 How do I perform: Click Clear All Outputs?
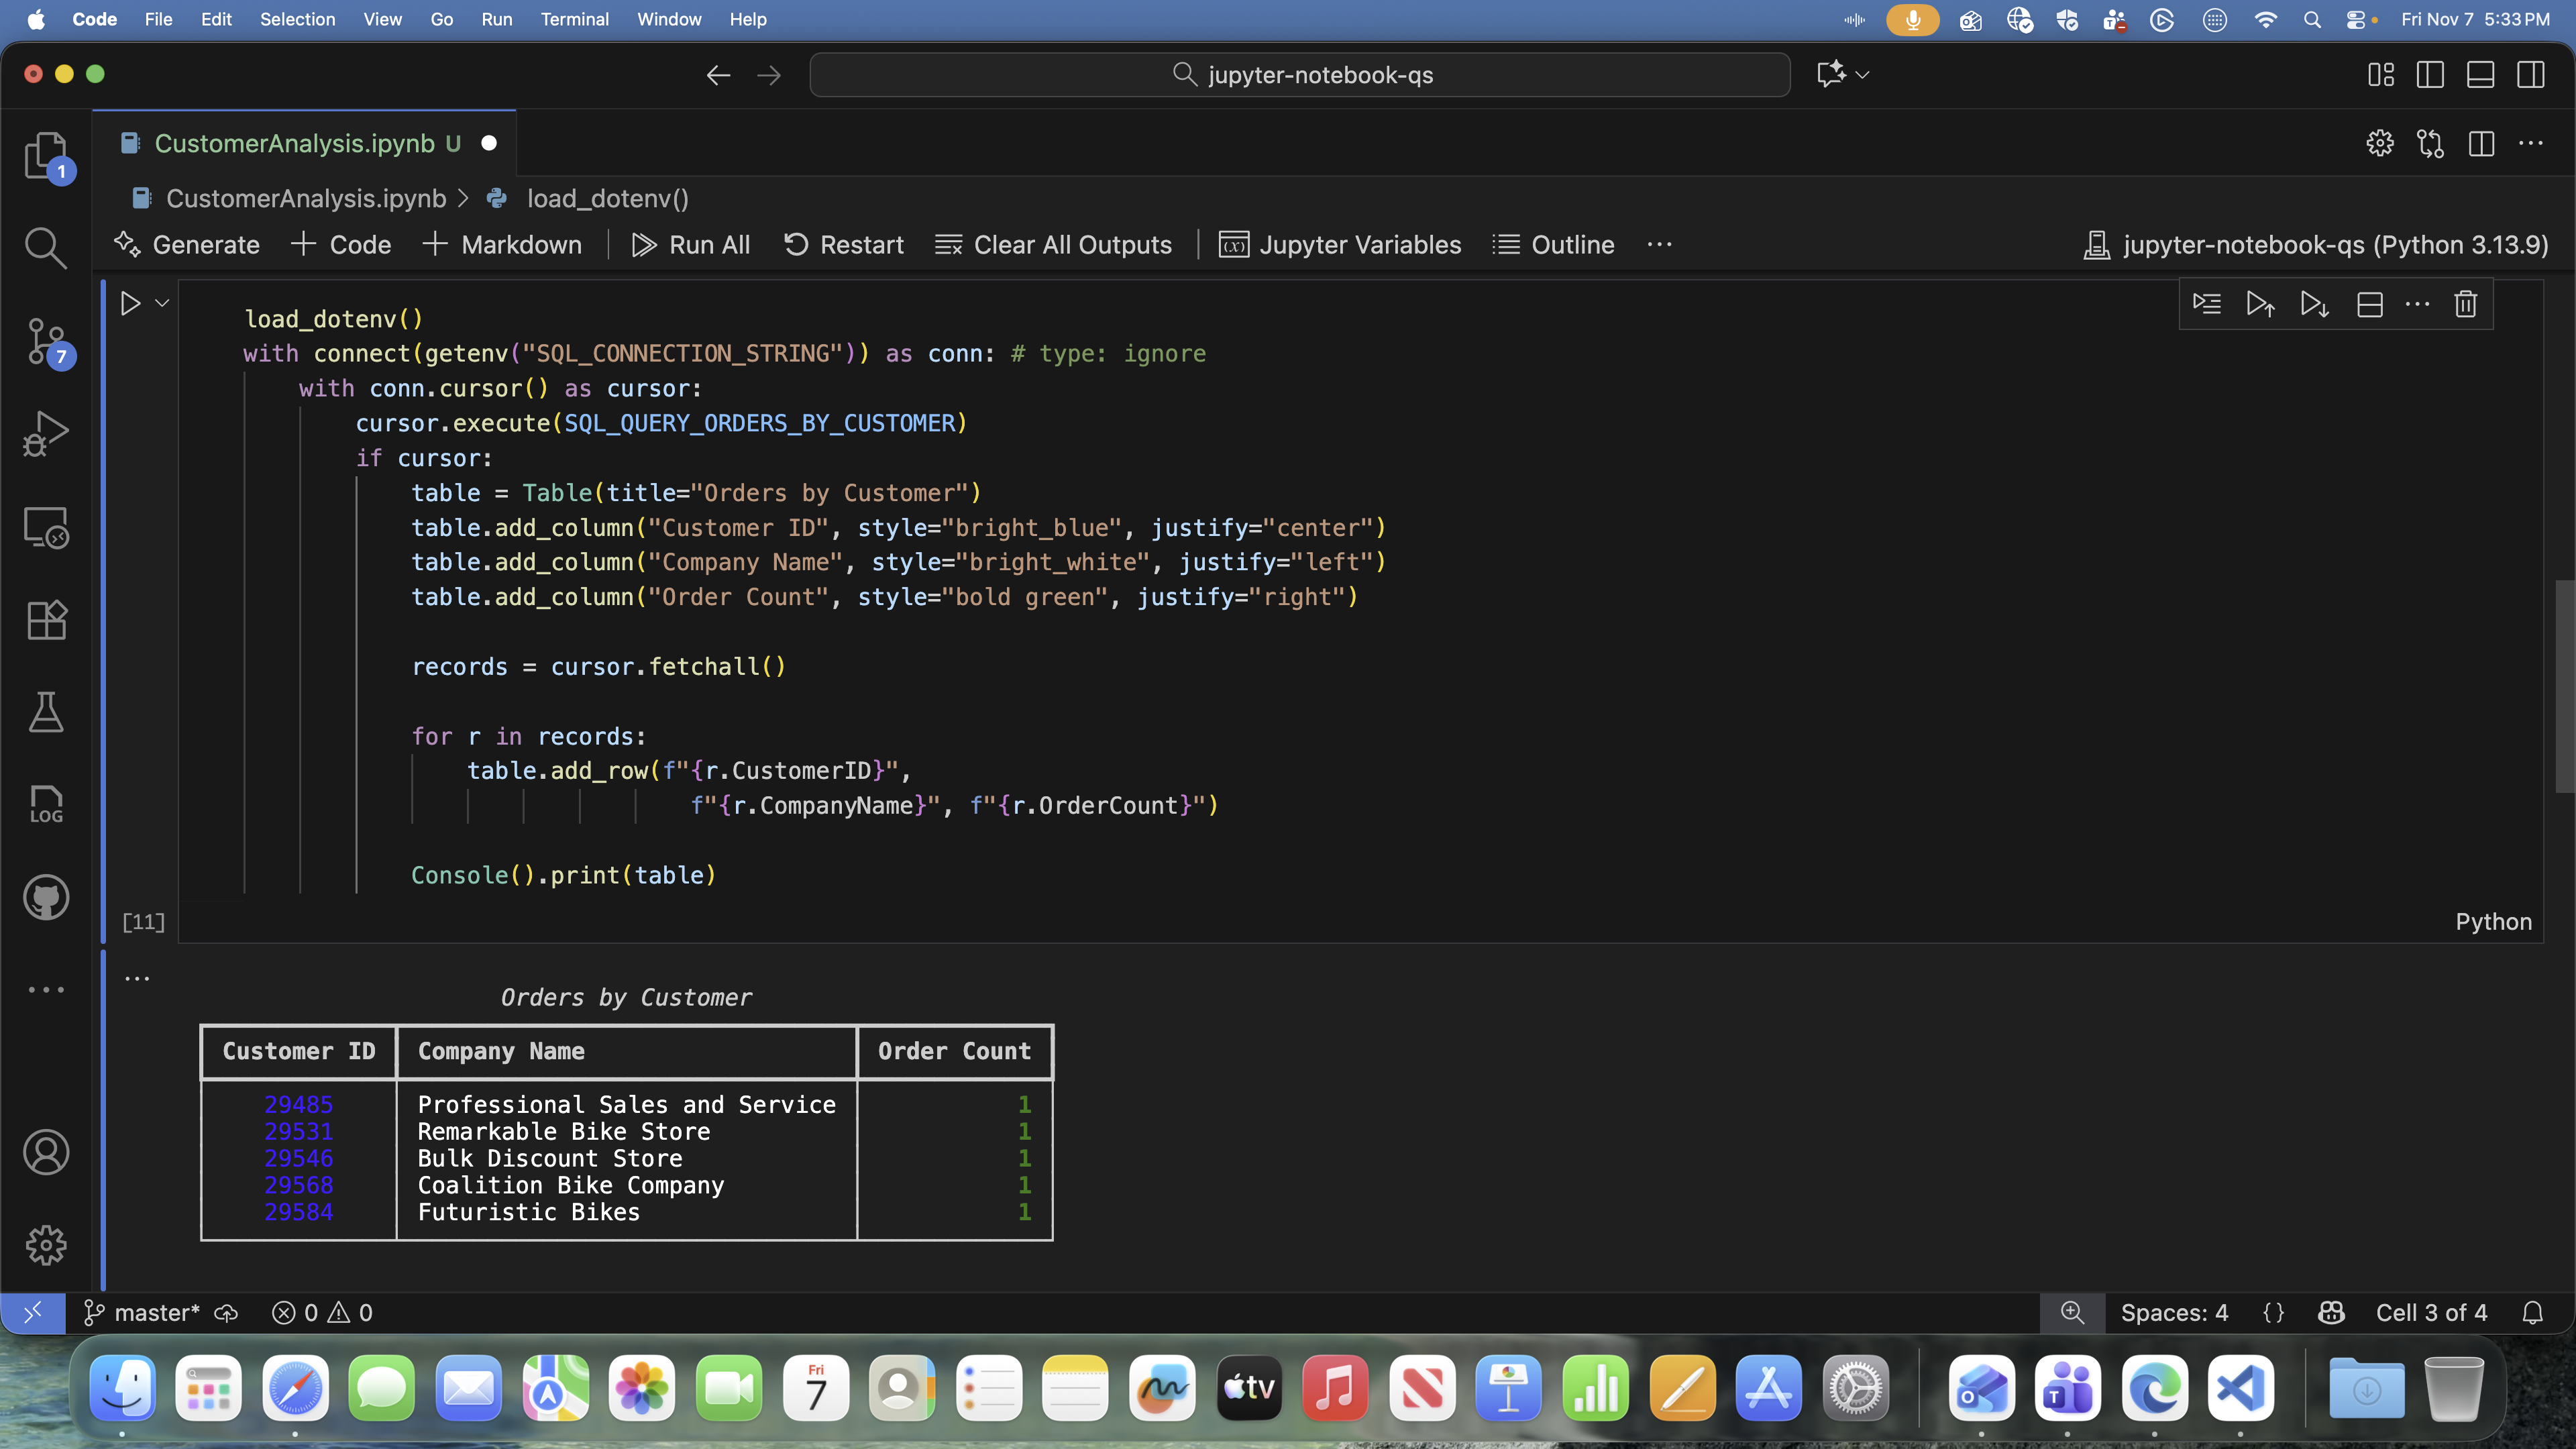click(x=1053, y=244)
